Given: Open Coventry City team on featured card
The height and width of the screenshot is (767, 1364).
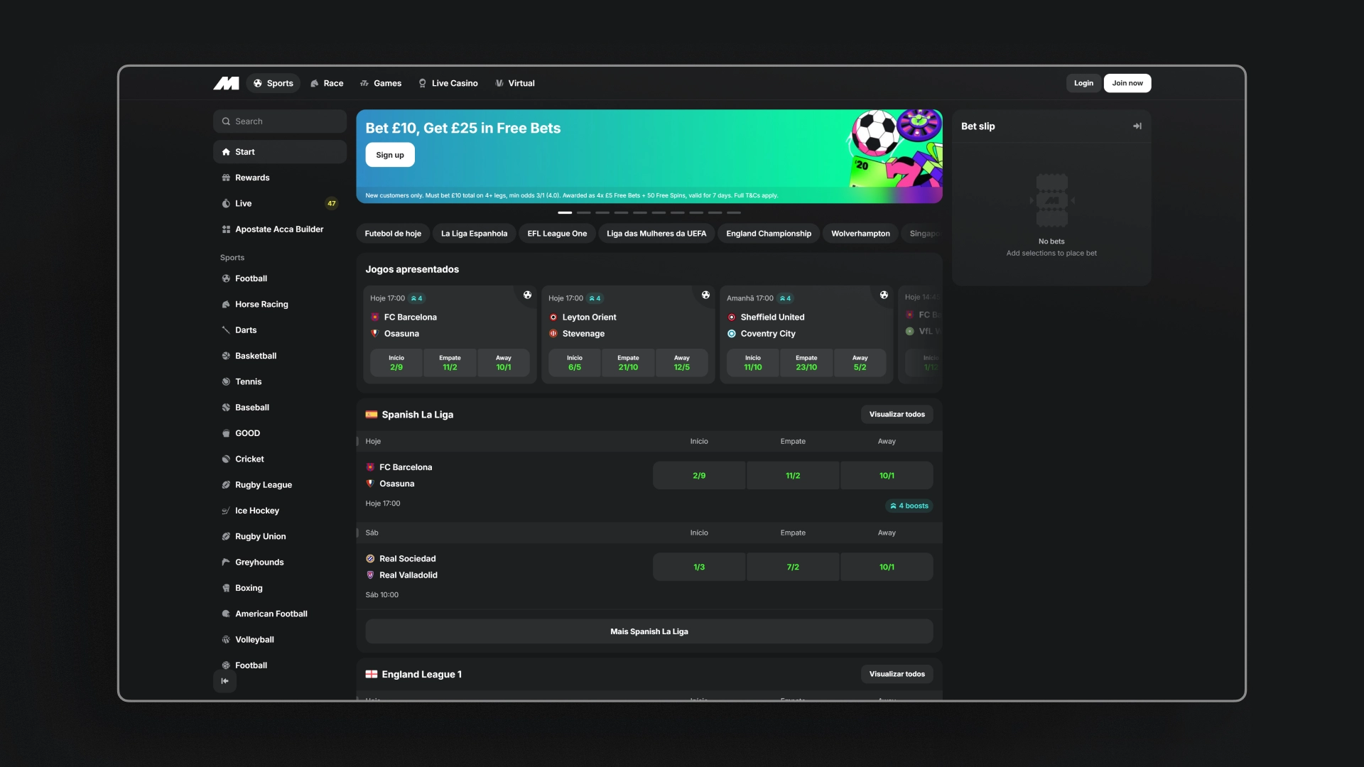Looking at the screenshot, I should (x=768, y=334).
